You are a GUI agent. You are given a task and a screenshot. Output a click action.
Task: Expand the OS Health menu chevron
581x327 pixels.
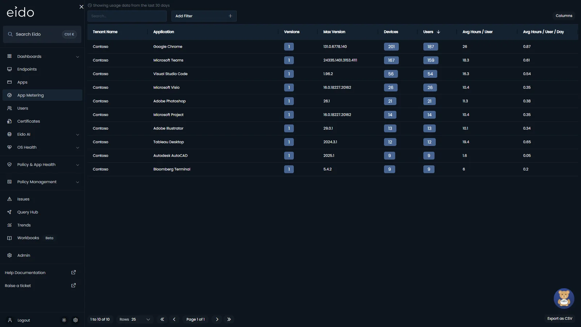point(77,148)
